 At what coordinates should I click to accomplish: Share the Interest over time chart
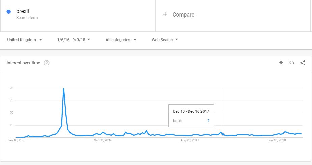tap(303, 63)
